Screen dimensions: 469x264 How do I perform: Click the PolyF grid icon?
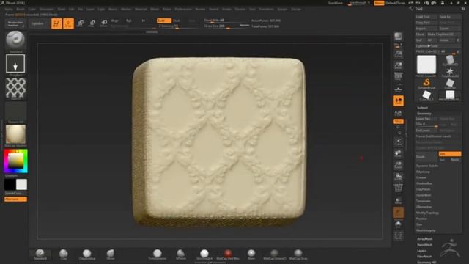[x=398, y=188]
